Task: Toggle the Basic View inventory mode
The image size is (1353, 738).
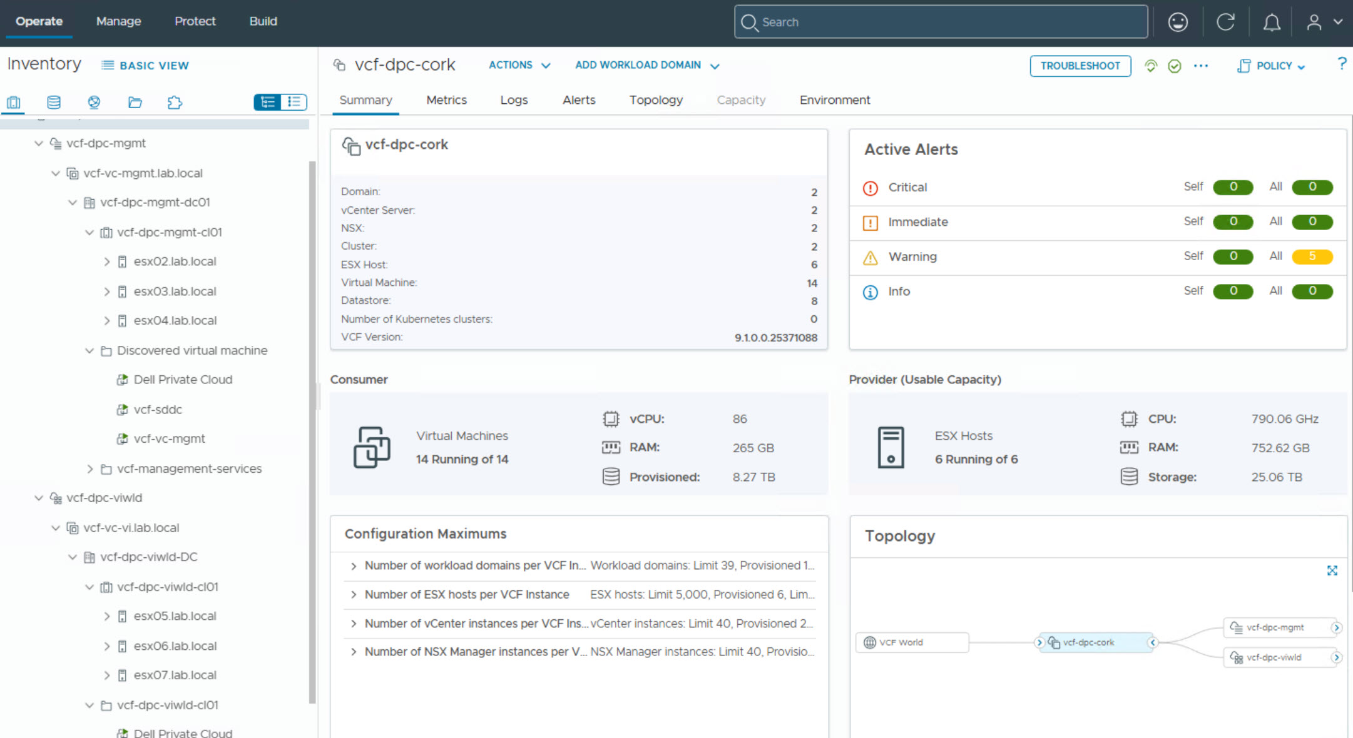Action: [145, 66]
